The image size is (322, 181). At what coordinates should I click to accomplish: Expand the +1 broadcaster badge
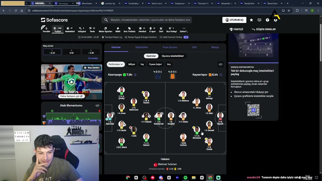pos(186,37)
